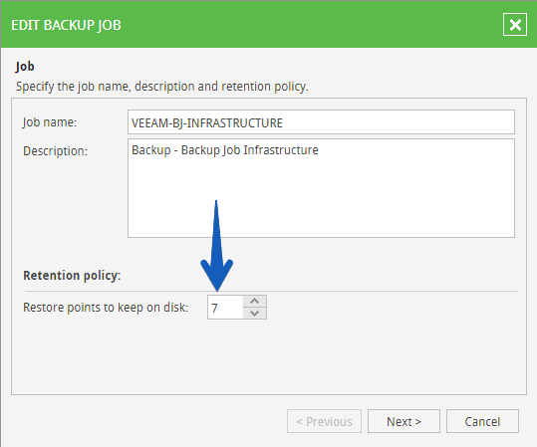Click "Backup Job Infrastructure" text in description

click(x=250, y=150)
